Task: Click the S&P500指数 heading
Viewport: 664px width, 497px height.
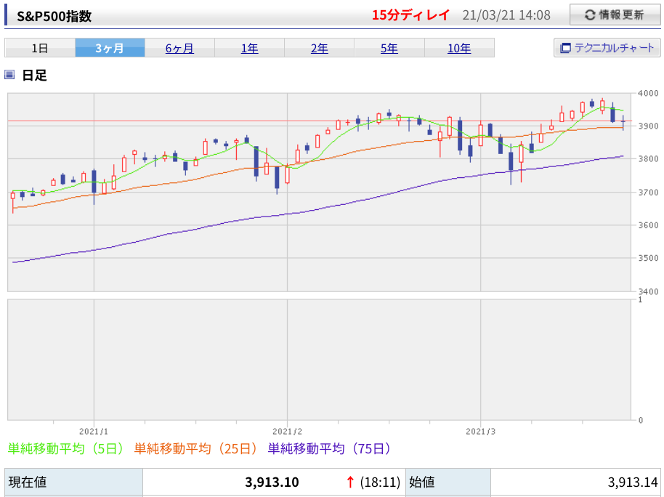Action: [54, 16]
